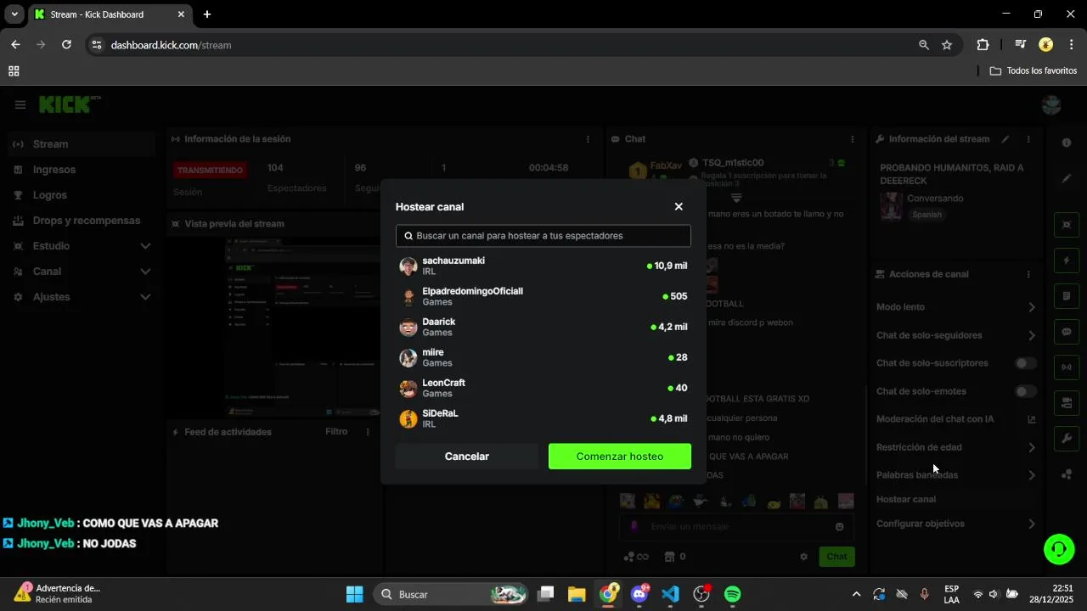Edit stream info with pencil icon

[x=1005, y=139]
